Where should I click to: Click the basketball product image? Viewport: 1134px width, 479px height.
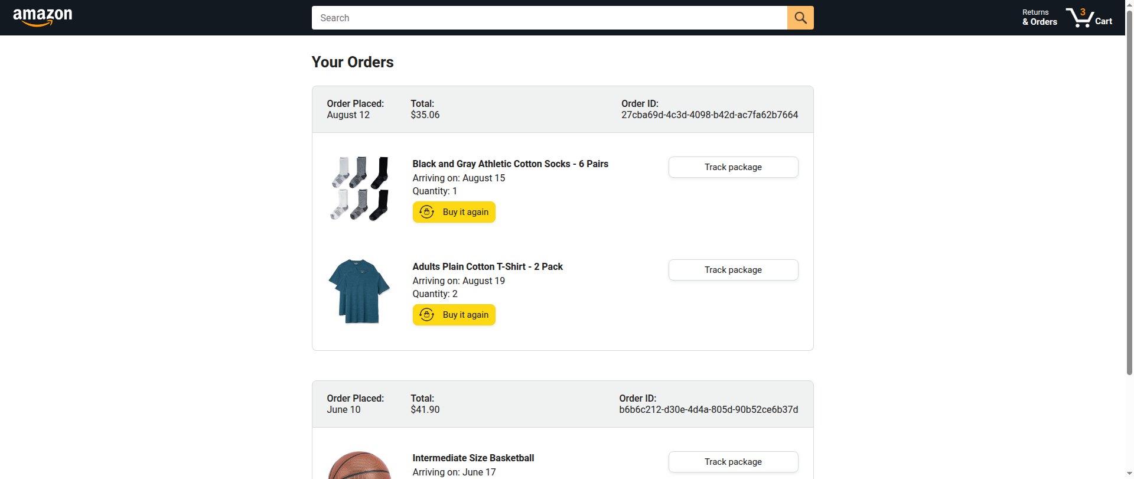click(359, 467)
